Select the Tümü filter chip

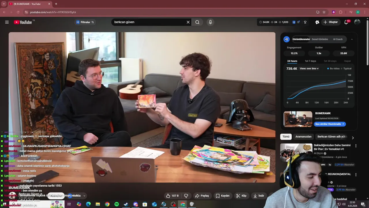tap(286, 137)
